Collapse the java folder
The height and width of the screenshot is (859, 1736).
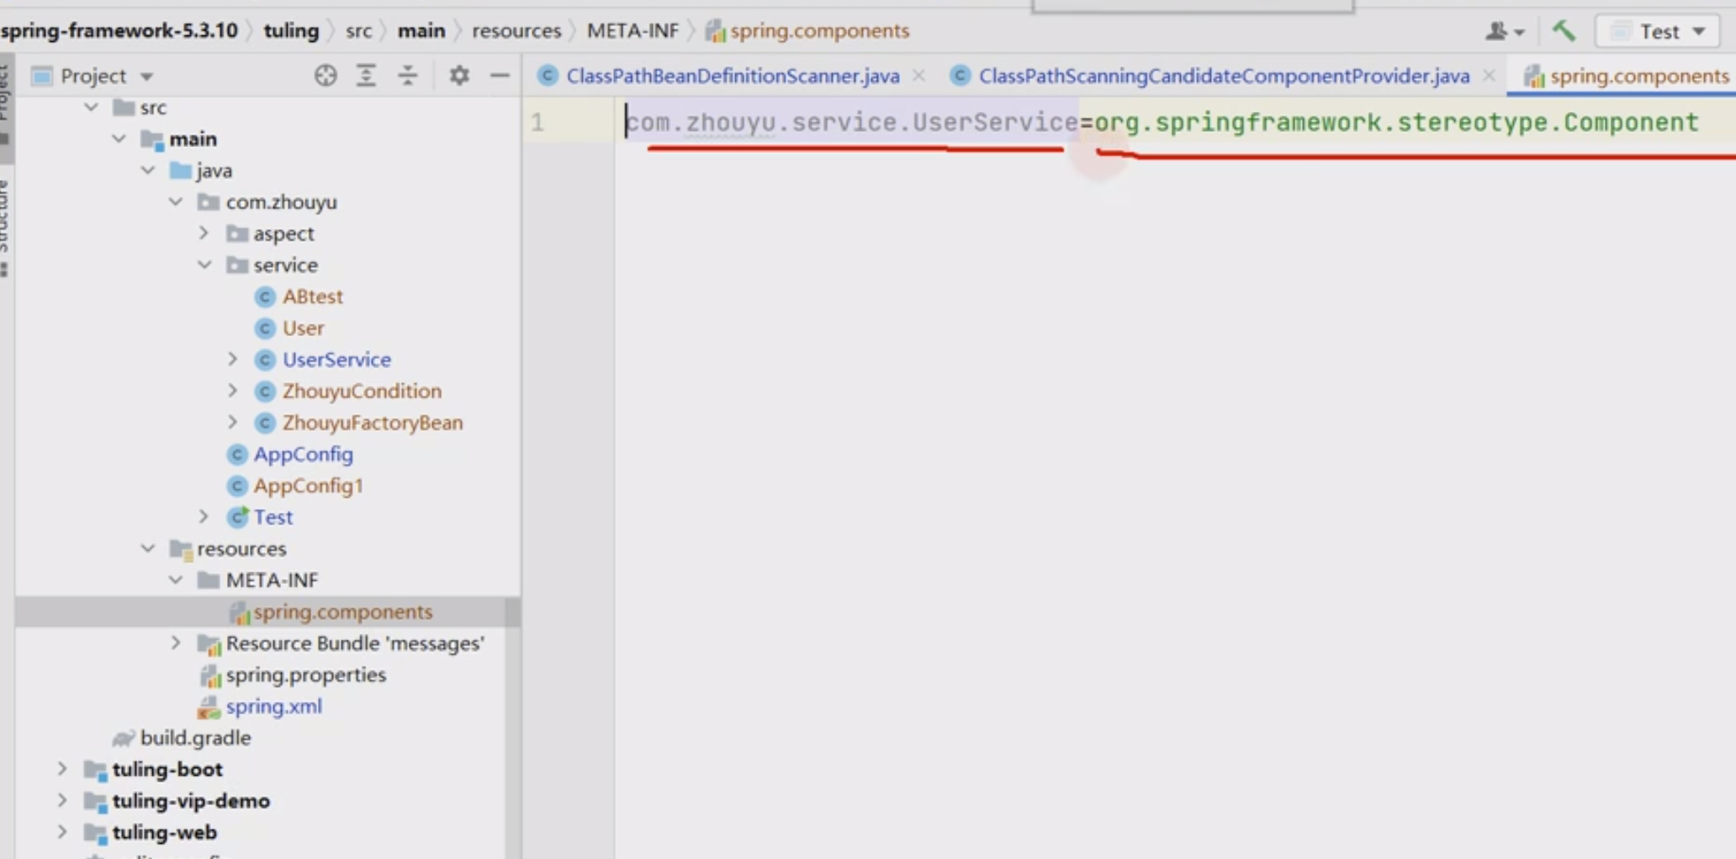pos(148,171)
